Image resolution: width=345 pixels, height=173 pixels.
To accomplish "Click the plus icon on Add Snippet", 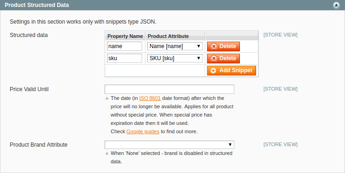I will click(213, 71).
